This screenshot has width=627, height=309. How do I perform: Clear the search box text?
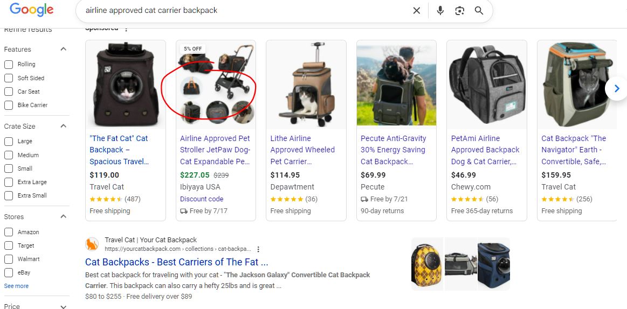tap(416, 11)
